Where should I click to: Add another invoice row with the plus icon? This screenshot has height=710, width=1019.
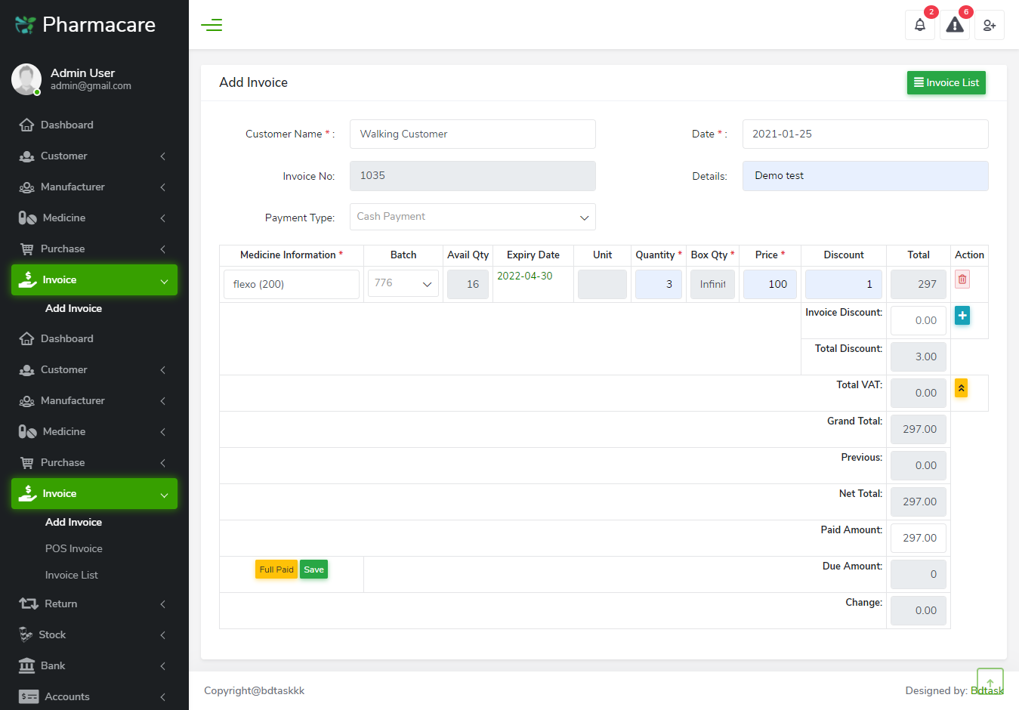(962, 315)
